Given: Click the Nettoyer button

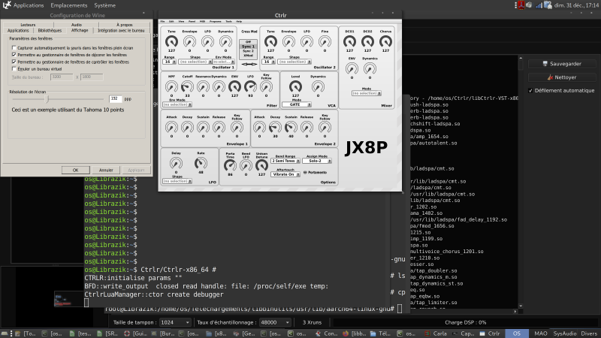Looking at the screenshot, I should pos(562,77).
